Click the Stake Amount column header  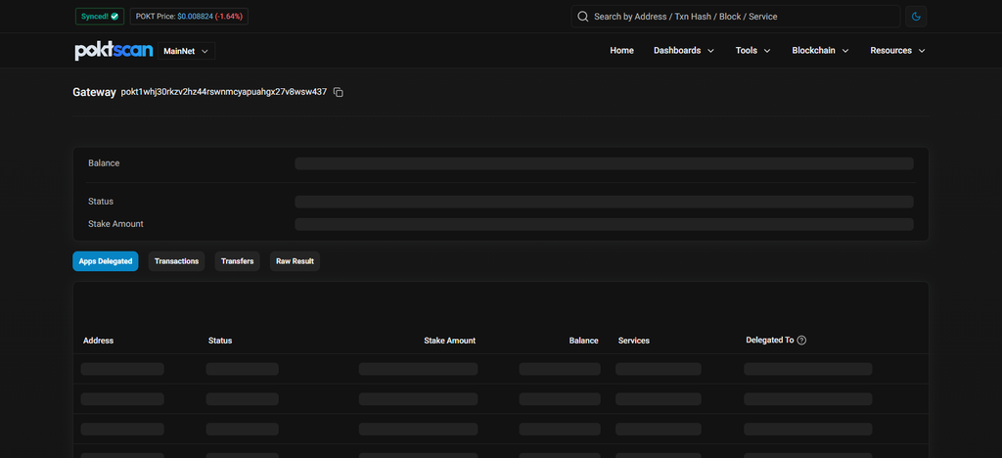point(449,341)
